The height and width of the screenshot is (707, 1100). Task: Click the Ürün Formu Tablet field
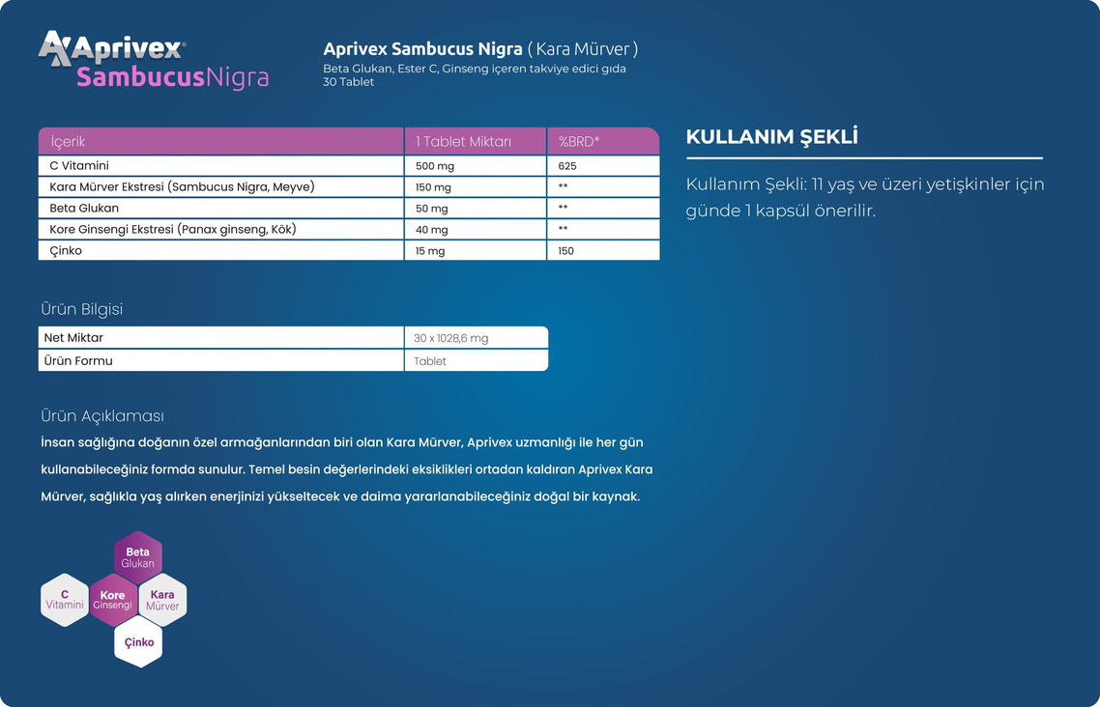click(x=475, y=361)
